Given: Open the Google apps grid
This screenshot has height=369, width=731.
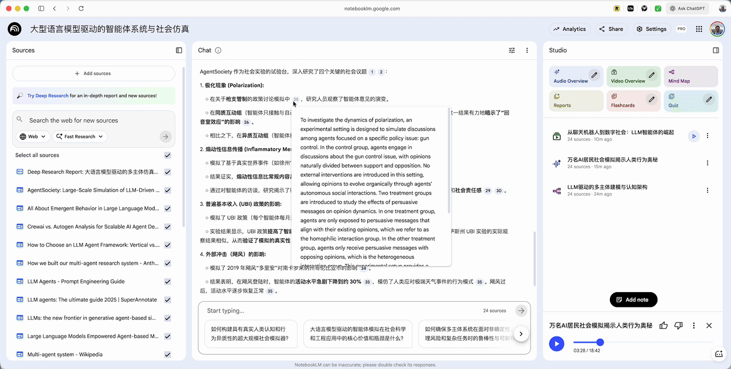Looking at the screenshot, I should click(x=699, y=29).
